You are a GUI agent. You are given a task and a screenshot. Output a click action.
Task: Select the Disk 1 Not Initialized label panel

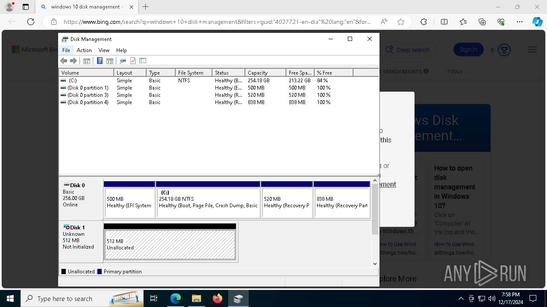81,241
